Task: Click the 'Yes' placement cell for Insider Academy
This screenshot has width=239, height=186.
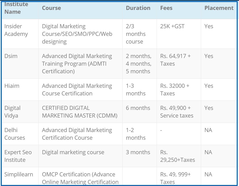Action: pyautogui.click(x=219, y=34)
